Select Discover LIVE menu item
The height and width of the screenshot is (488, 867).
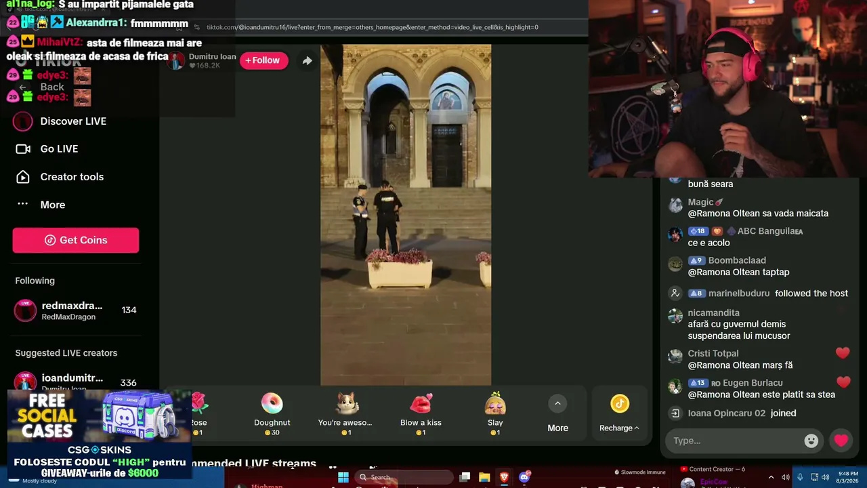(x=73, y=121)
